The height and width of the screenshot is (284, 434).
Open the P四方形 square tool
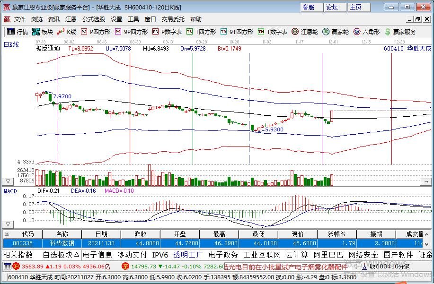(x=96, y=32)
